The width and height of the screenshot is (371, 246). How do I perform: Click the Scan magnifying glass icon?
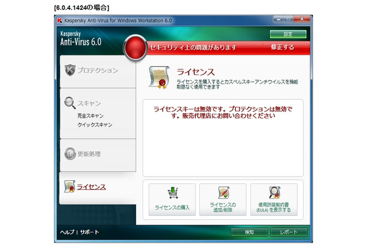click(x=70, y=103)
